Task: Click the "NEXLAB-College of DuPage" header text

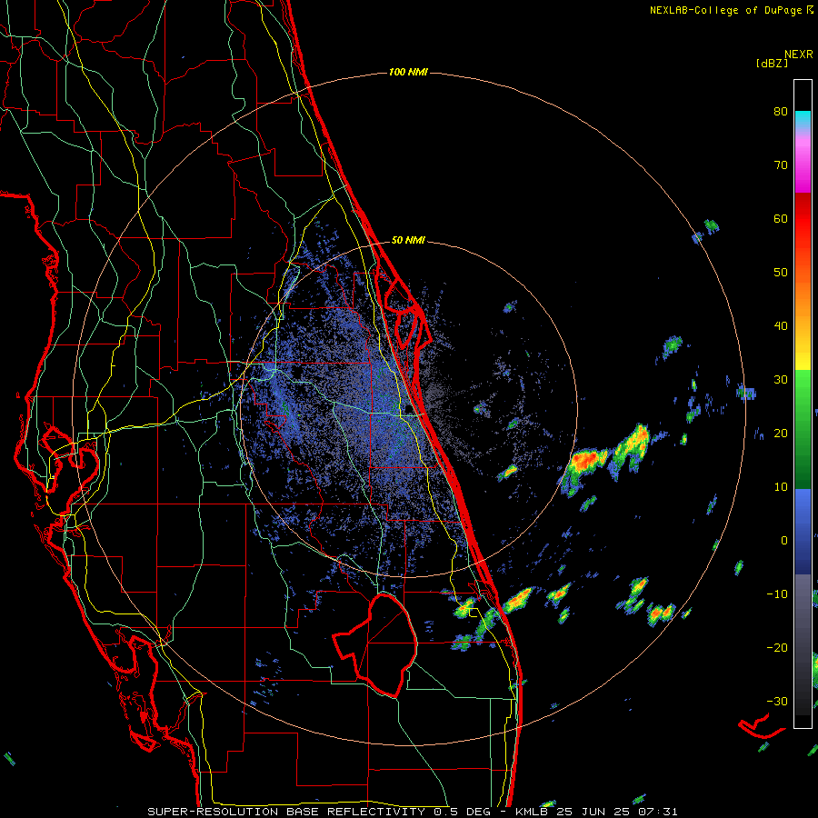Action: [x=725, y=10]
